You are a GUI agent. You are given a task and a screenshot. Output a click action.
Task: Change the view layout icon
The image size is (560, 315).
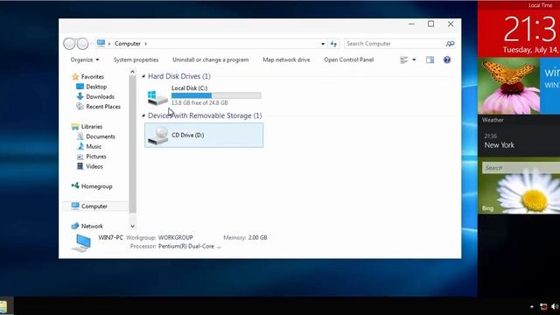coord(404,59)
